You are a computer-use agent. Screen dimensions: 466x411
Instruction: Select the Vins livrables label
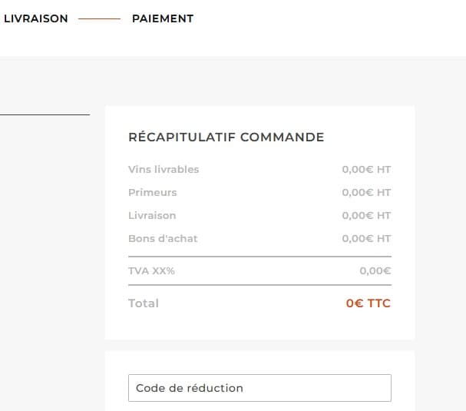pyautogui.click(x=164, y=169)
